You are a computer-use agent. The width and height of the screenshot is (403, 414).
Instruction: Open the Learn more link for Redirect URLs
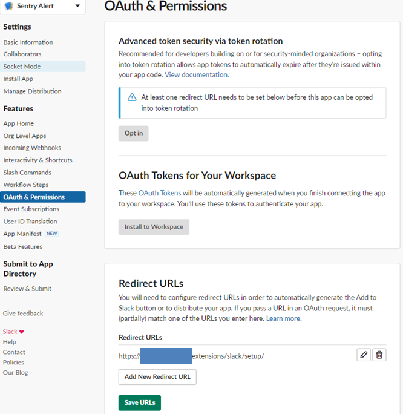[284, 319]
